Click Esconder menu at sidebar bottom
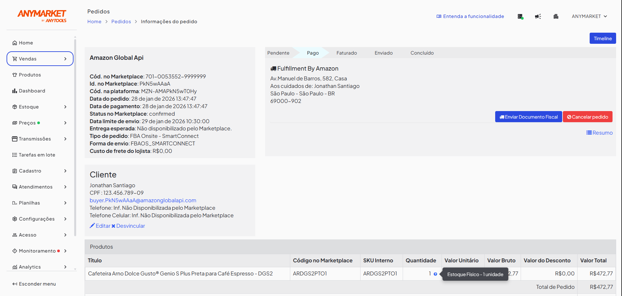Screen dimensions: 622x296 (x=34, y=284)
